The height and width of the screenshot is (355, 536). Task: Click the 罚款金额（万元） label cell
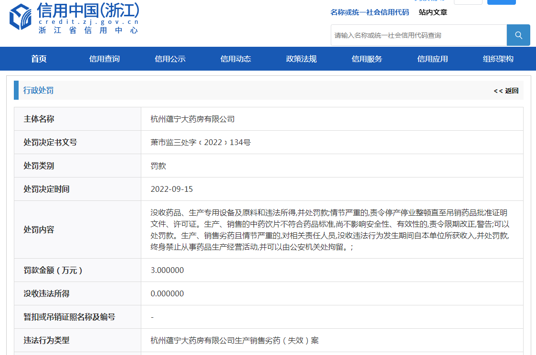point(78,270)
